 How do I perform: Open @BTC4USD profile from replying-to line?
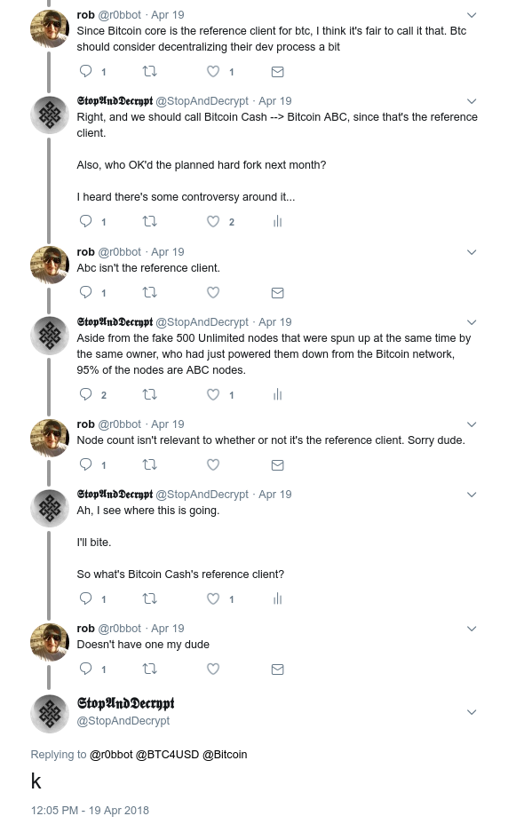click(x=167, y=755)
